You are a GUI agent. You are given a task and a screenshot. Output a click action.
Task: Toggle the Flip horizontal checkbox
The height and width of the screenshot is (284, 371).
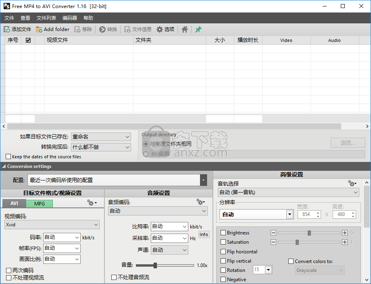click(223, 252)
